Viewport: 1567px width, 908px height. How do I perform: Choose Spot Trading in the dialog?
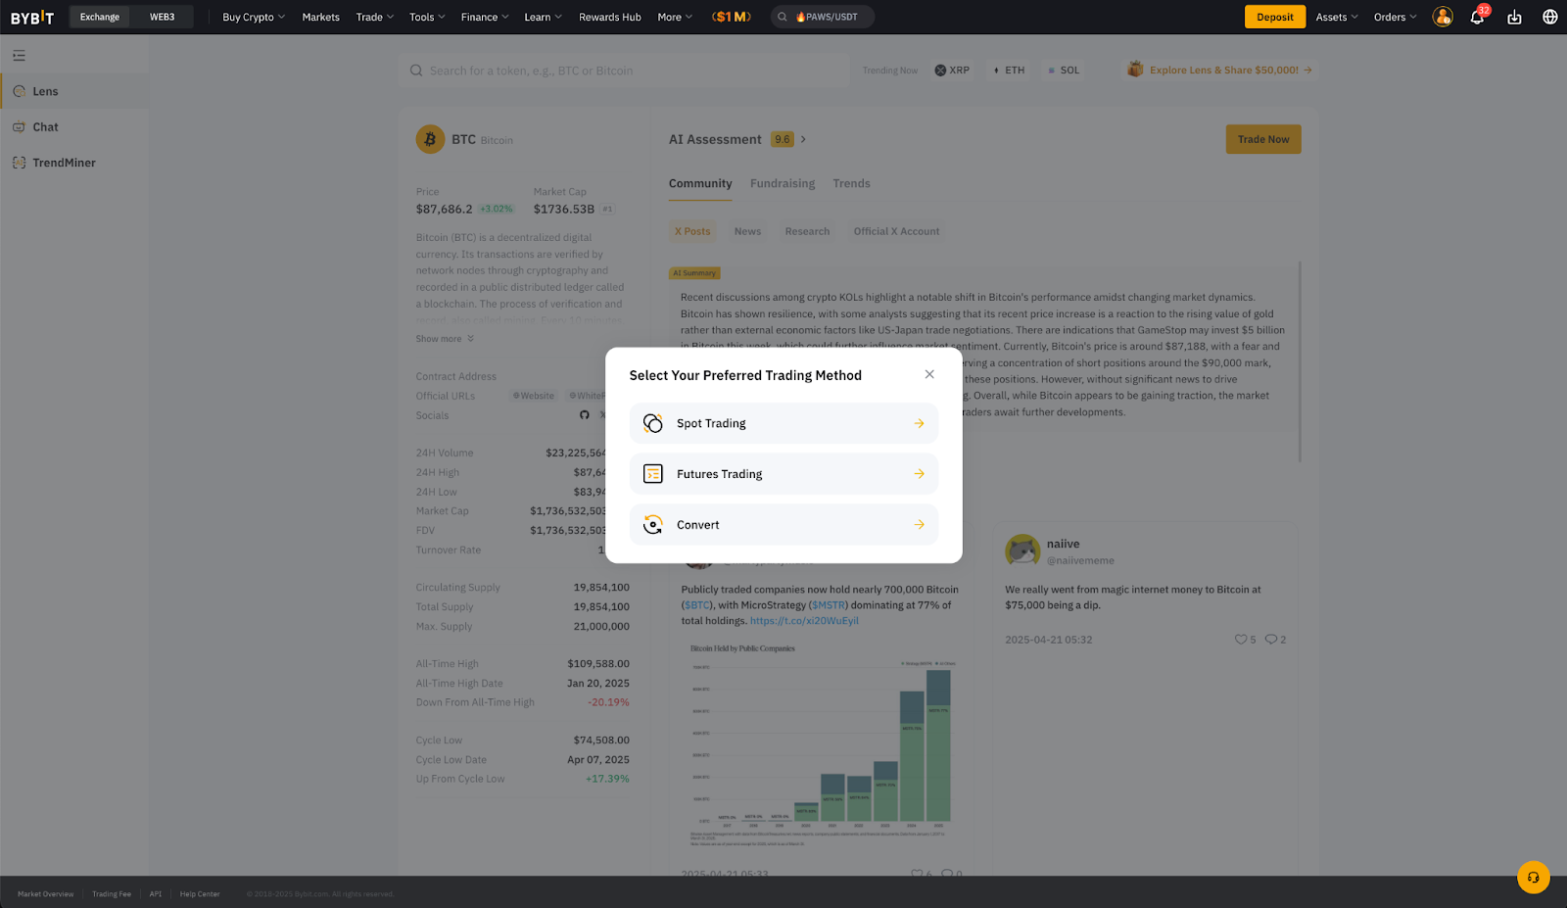[783, 423]
